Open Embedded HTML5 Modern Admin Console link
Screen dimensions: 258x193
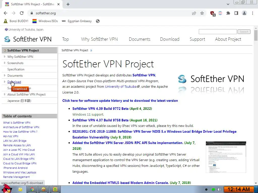coord(120,183)
